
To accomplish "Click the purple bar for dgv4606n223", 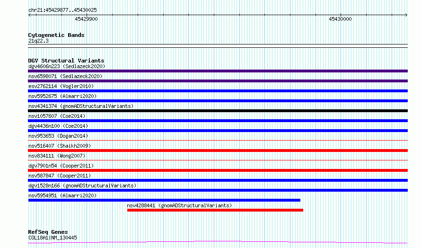I will (x=218, y=71).
